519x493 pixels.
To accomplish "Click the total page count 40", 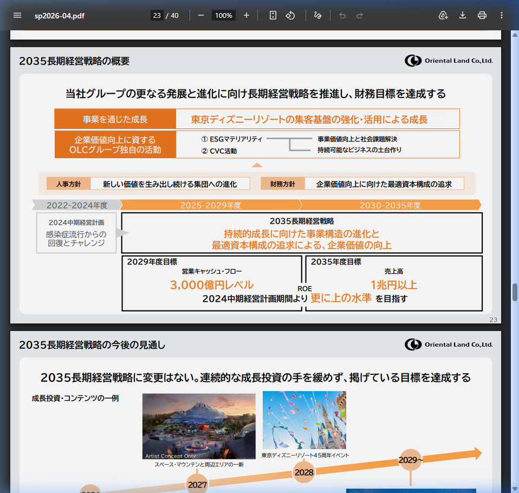I will coord(174,16).
